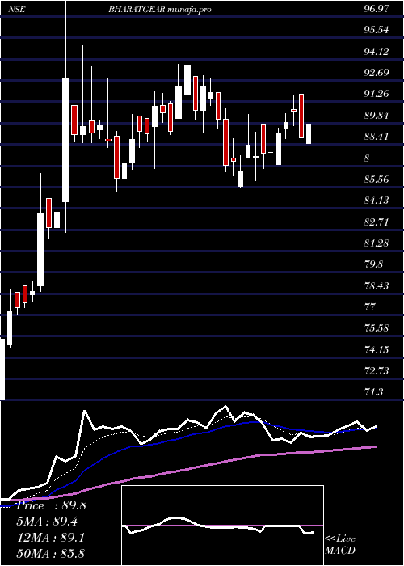
Task: Choose the 88.41 price label
Action: pyautogui.click(x=377, y=137)
